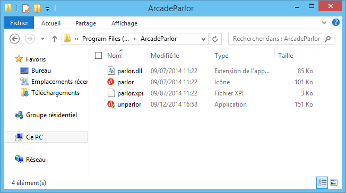Click the Emplacements récents icon

[24, 82]
